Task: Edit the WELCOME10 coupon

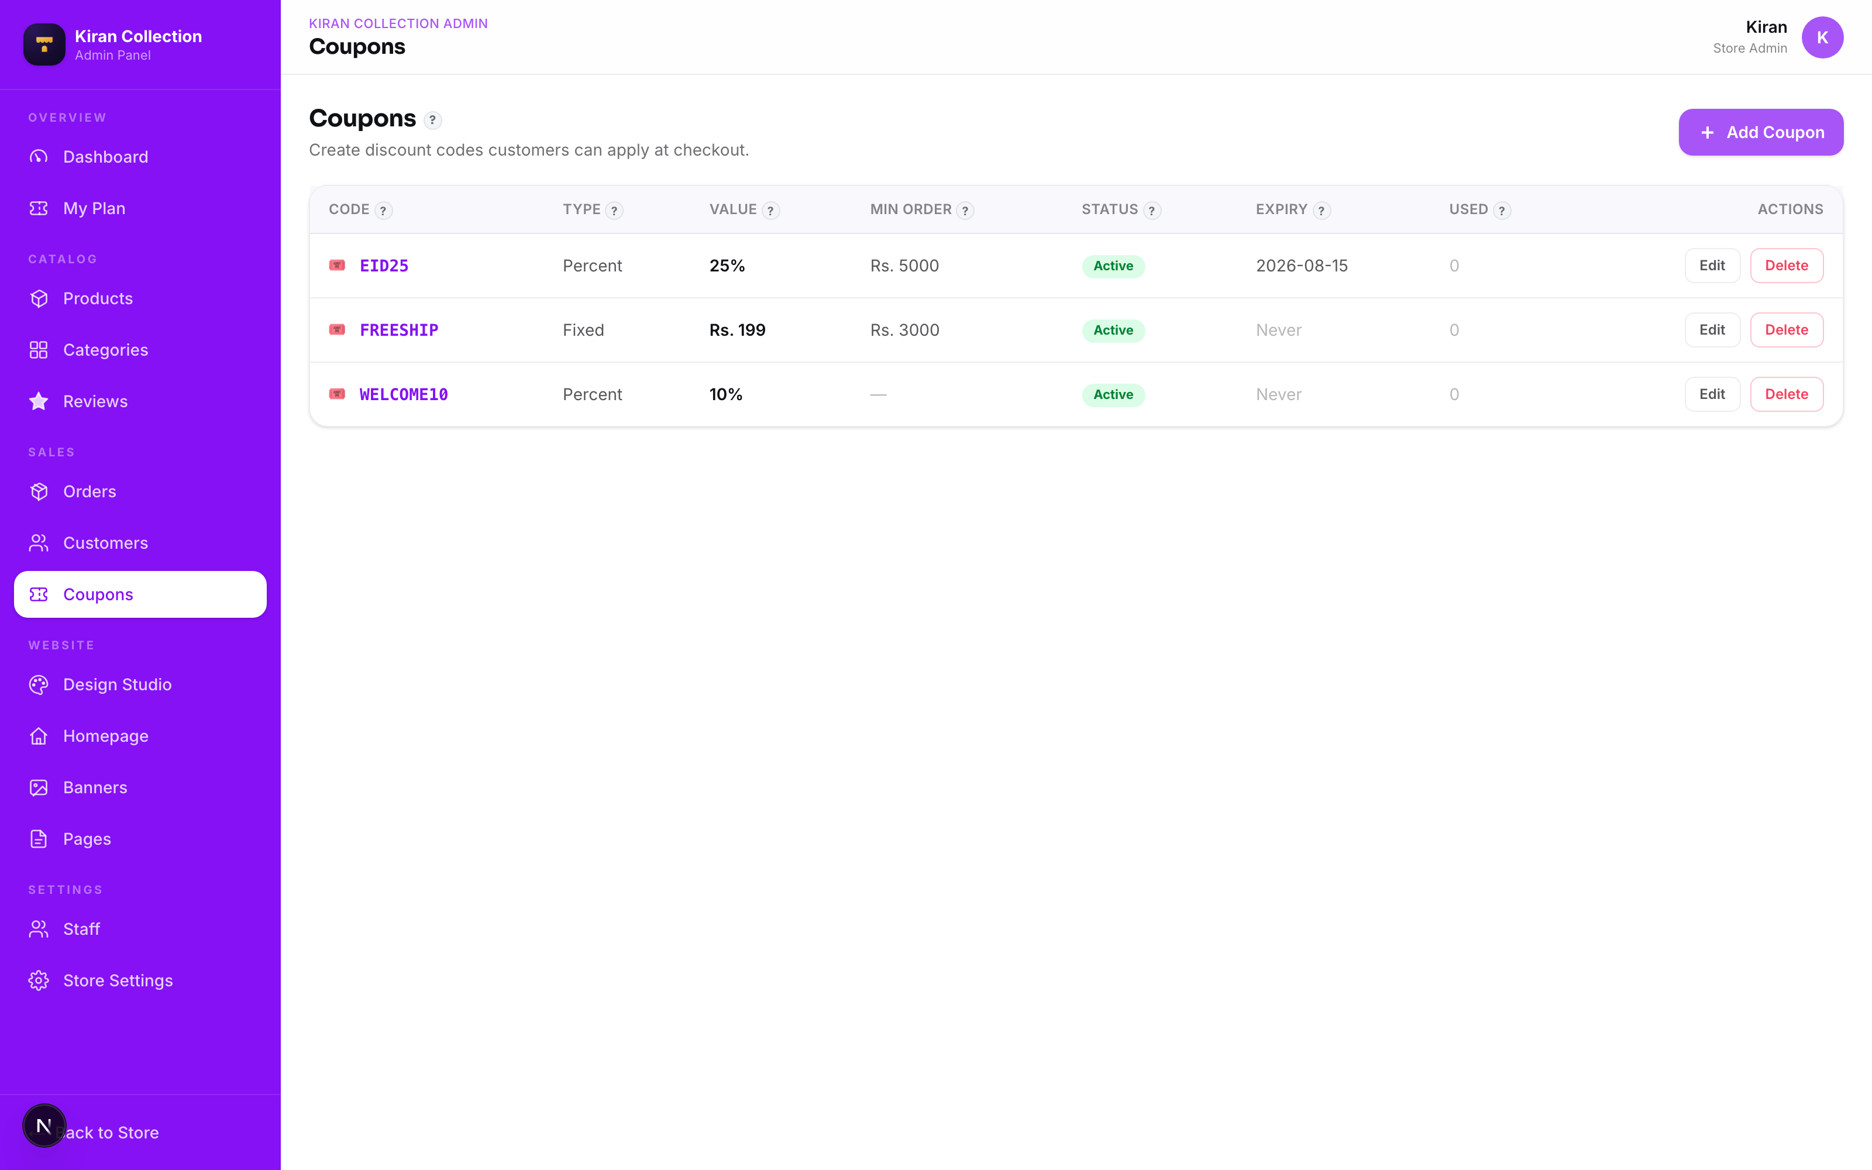Action: [x=1712, y=394]
